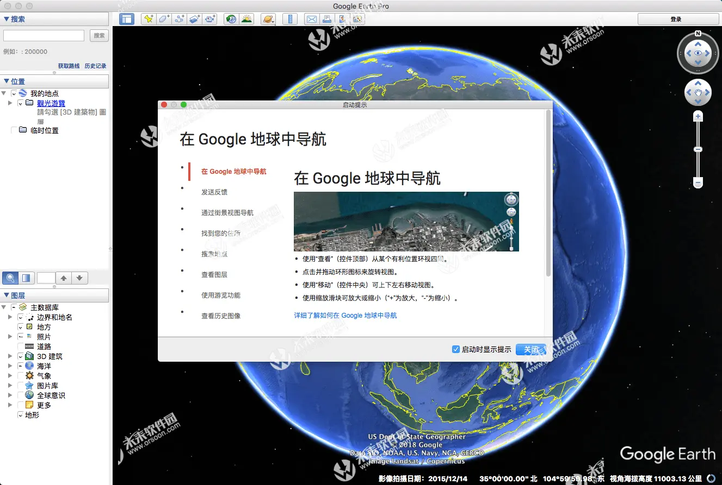Screen dimensions: 722x485
Task: Collapse the 主数据库 tree node
Action: [4, 307]
